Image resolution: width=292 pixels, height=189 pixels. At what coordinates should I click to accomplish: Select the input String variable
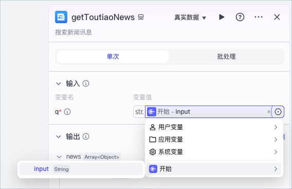point(81,169)
